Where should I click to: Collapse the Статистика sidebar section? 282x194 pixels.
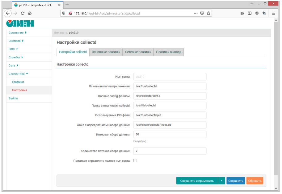(x=18, y=74)
